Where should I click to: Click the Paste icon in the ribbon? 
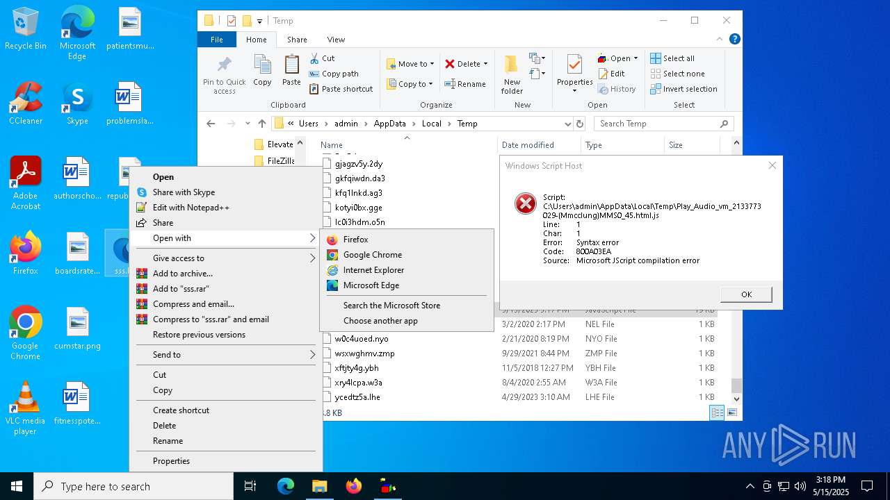(x=291, y=71)
